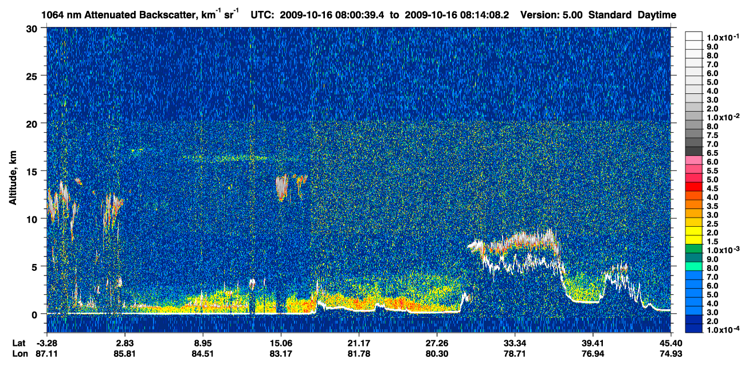Click the 'Lat' row label
Viewport: 745px width, 382px height.
19,343
